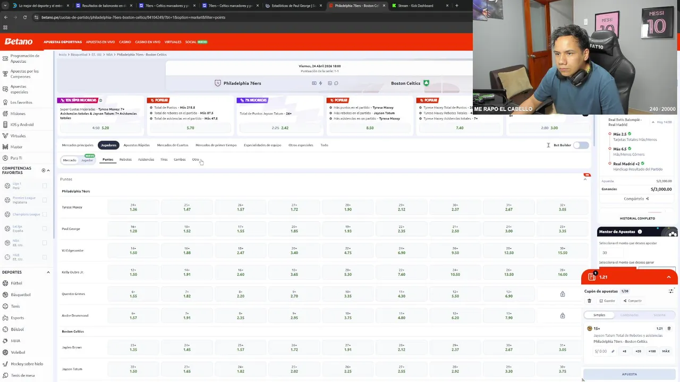Viewport: 680px width, 382px height.
Task: Check the MLB EE. UU. favorite checkbox
Action: (45, 257)
